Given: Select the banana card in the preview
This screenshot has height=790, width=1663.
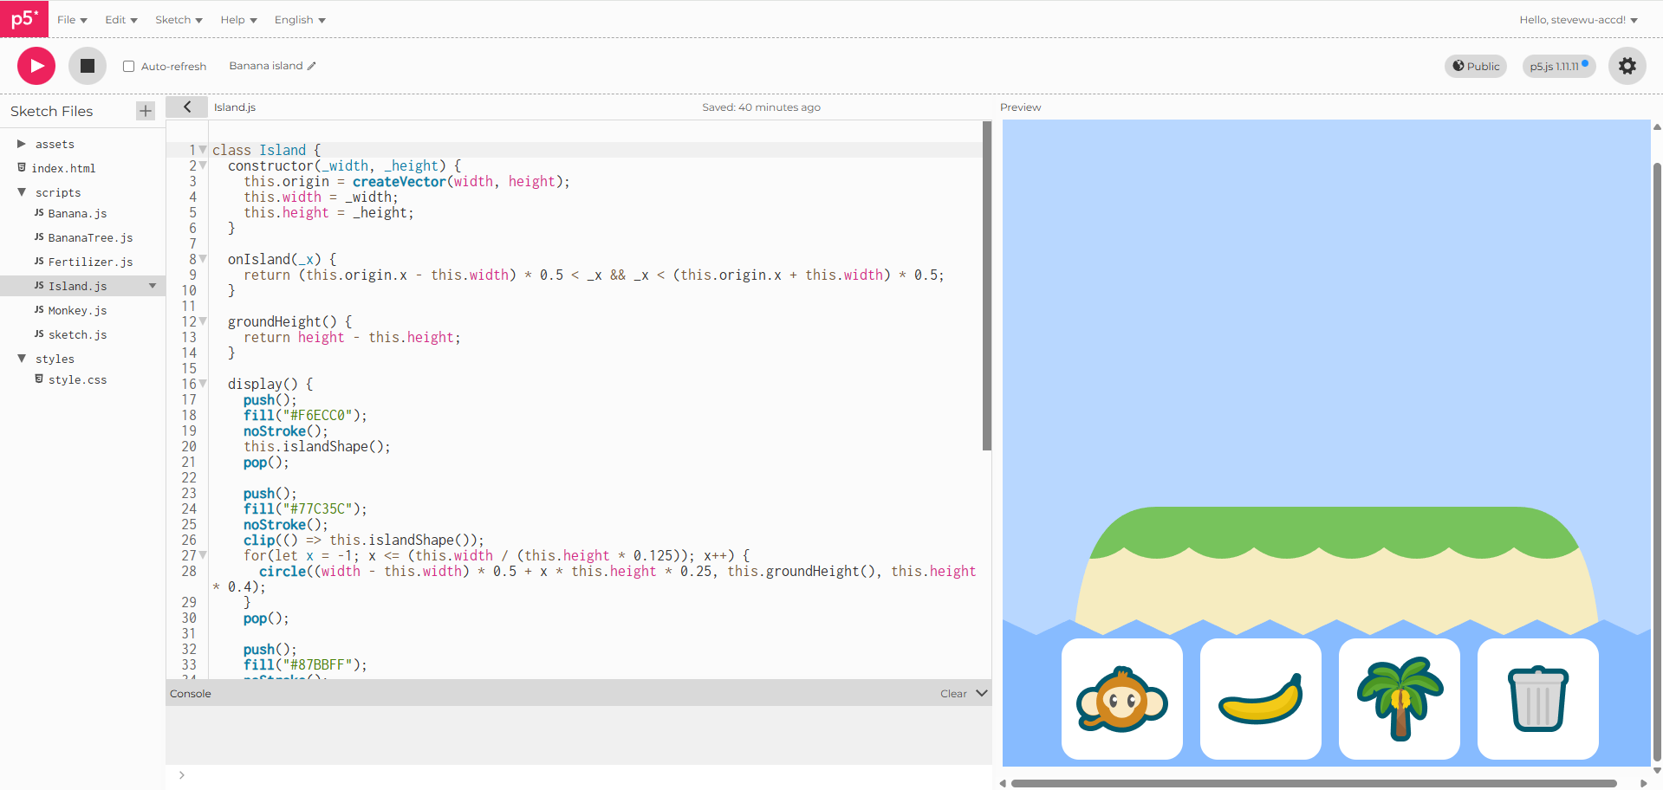Looking at the screenshot, I should pyautogui.click(x=1260, y=699).
